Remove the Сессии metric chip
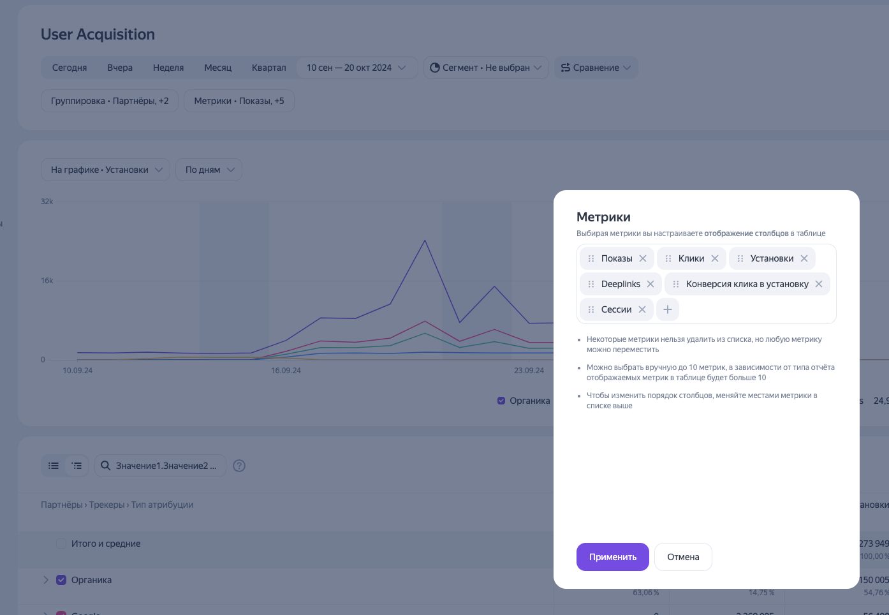 point(642,309)
